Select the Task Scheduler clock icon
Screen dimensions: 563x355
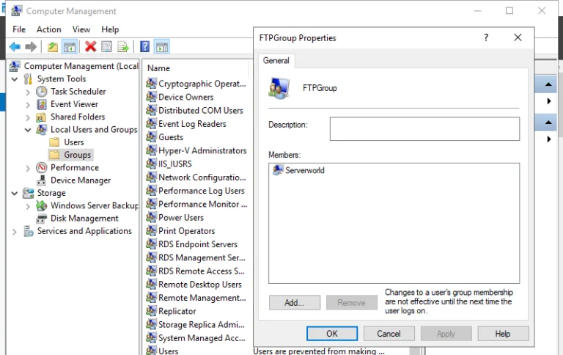pos(42,92)
